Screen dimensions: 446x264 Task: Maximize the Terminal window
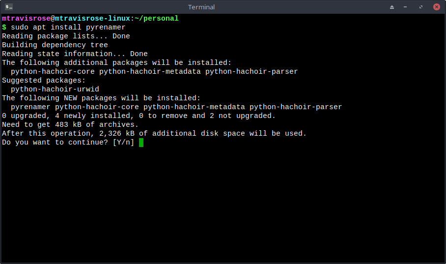[x=420, y=7]
